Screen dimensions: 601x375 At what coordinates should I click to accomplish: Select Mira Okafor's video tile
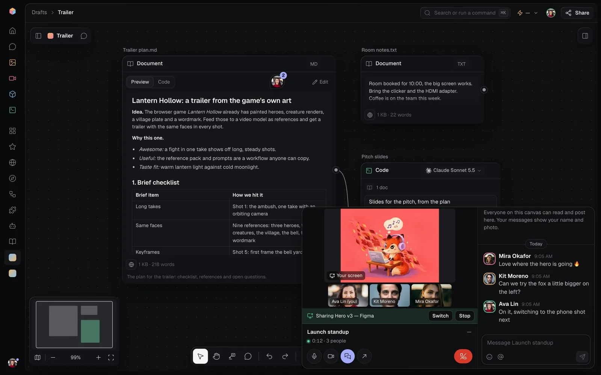tap(431, 295)
